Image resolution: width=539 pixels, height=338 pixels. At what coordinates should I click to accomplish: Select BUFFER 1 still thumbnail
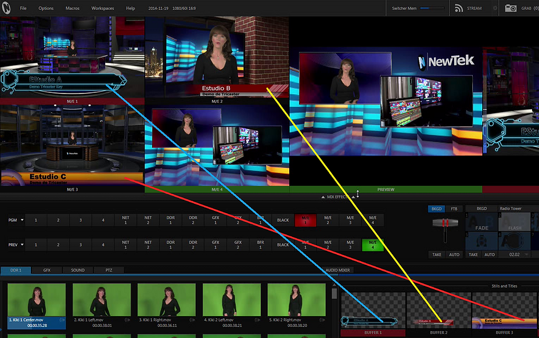point(373,311)
